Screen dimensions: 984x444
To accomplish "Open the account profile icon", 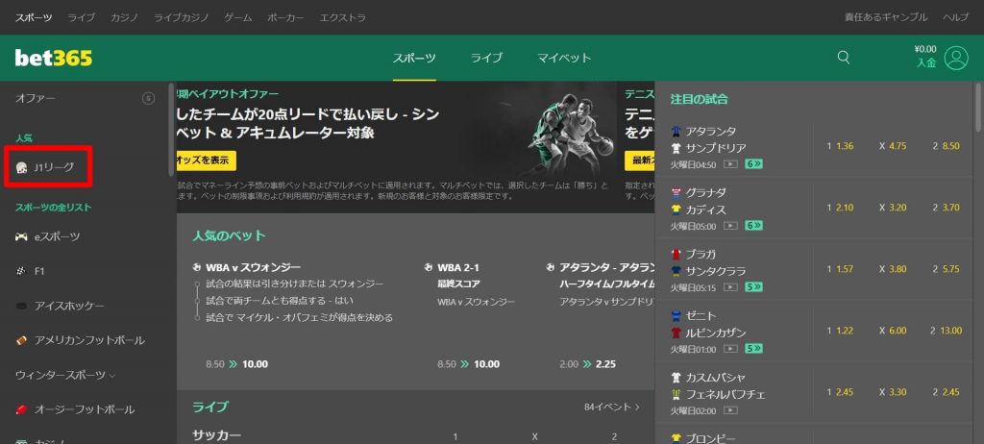I will [x=956, y=58].
